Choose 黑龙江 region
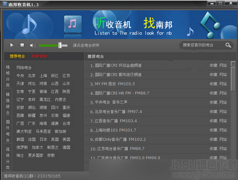The width and height of the screenshot is (238, 180). tap(45, 100)
